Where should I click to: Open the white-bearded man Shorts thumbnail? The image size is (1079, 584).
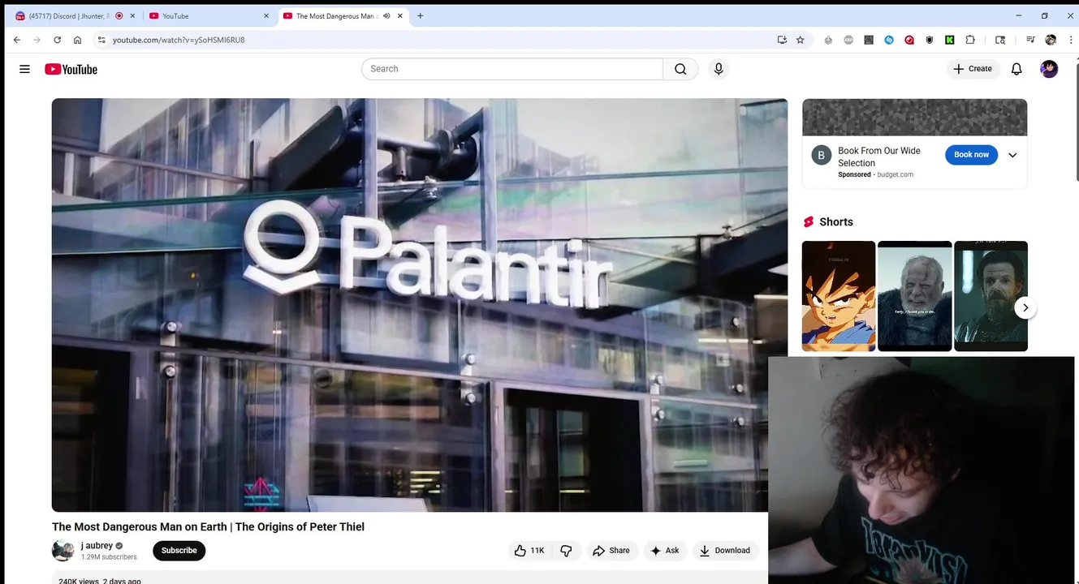914,296
